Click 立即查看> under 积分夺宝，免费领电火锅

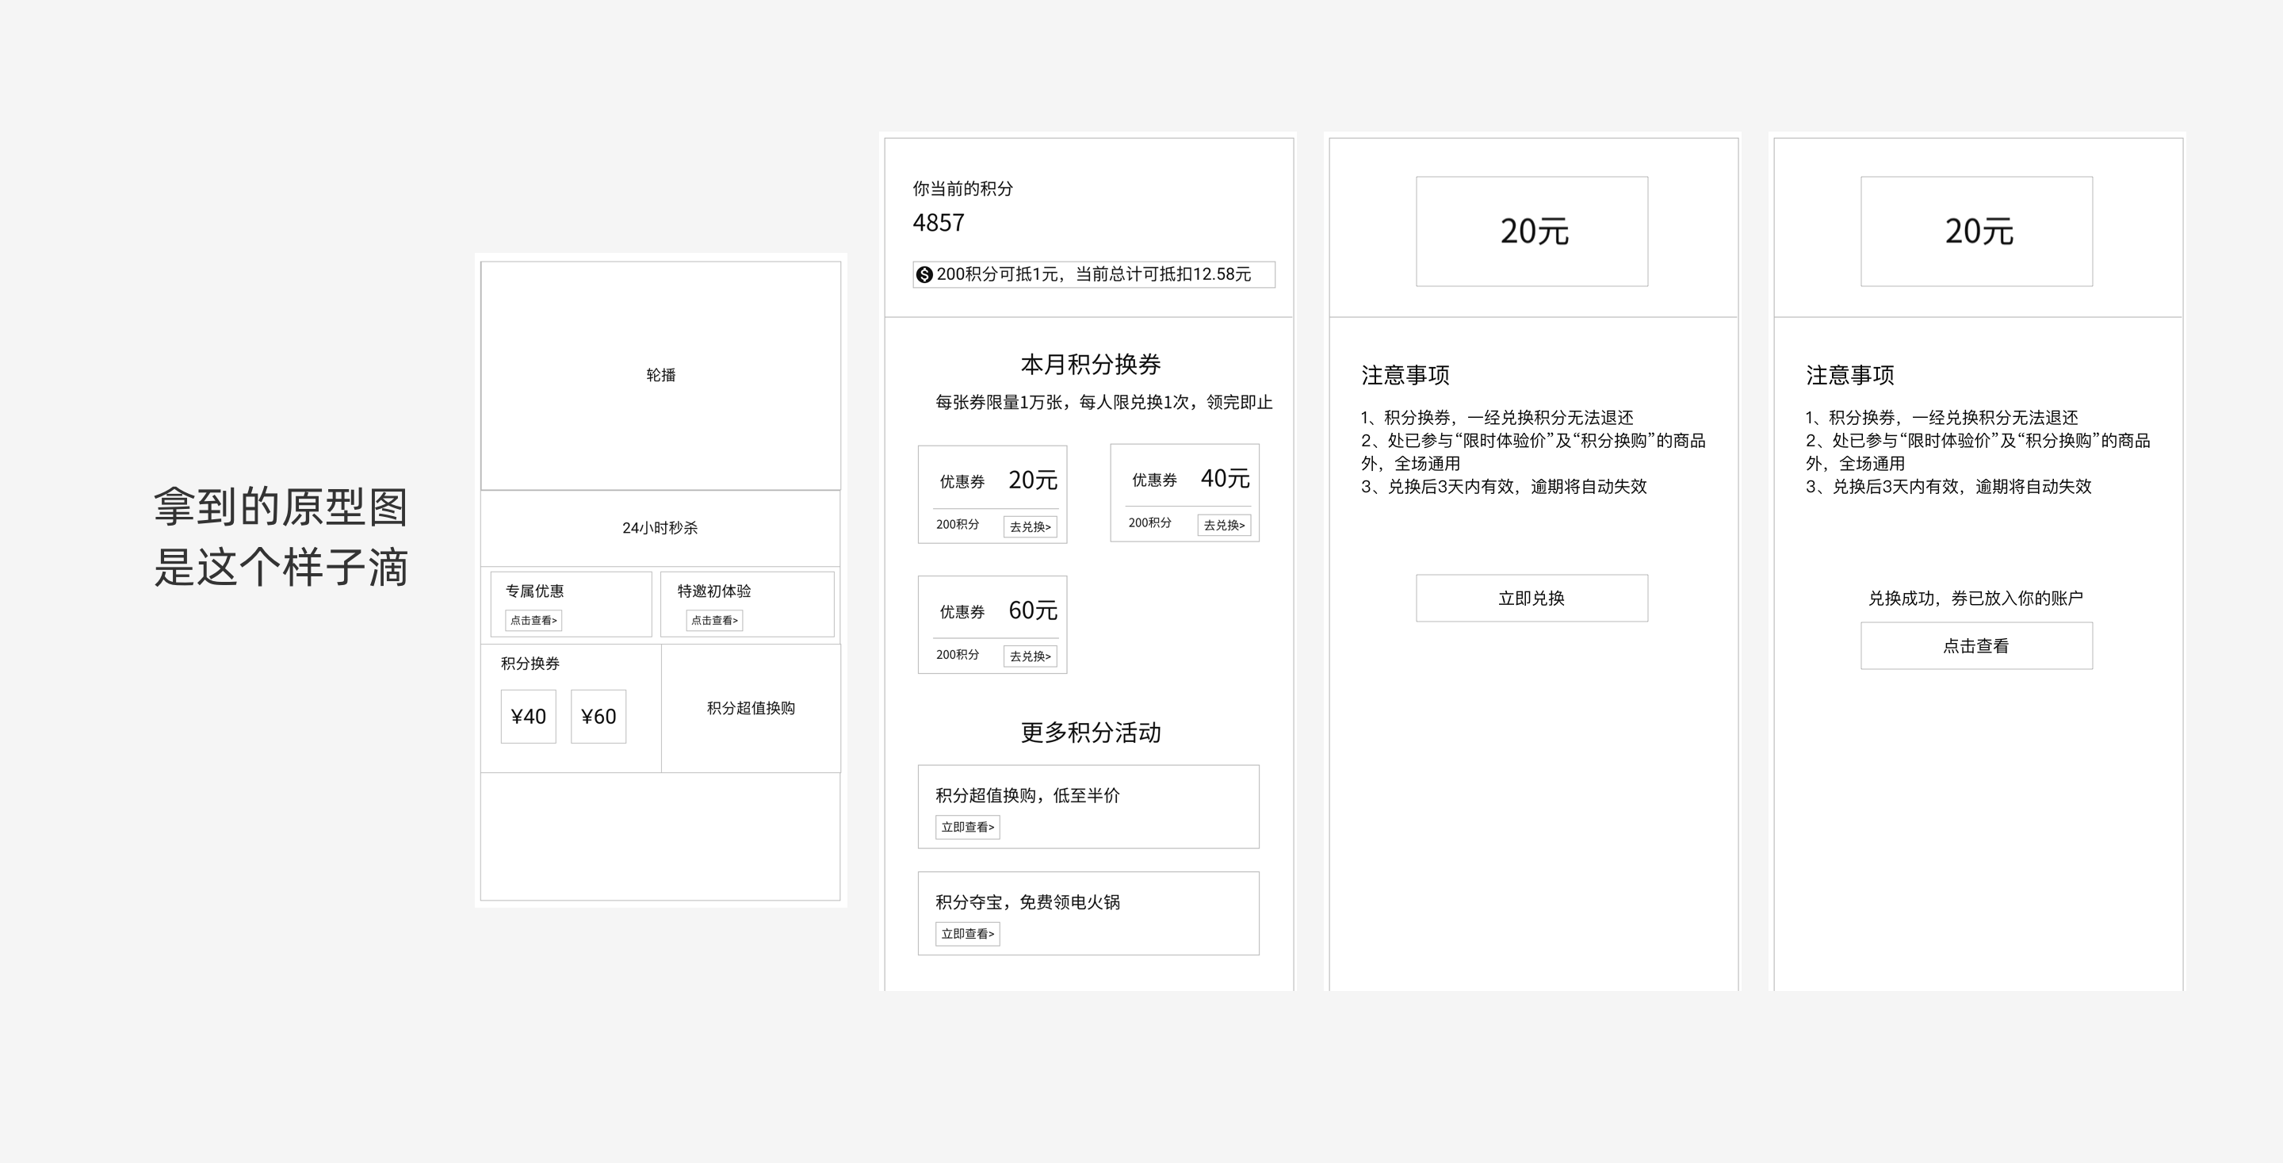[x=968, y=933]
